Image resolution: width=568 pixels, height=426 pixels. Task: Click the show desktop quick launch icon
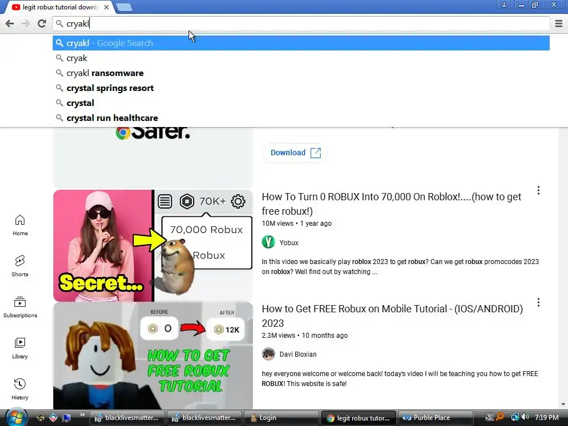[67, 418]
